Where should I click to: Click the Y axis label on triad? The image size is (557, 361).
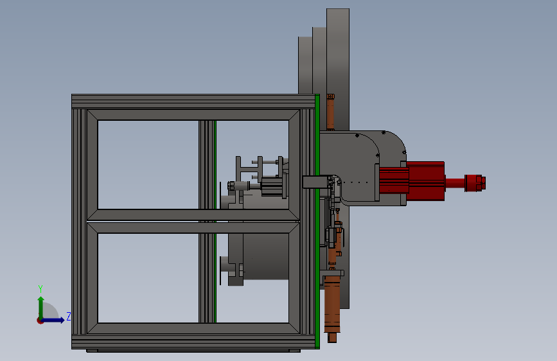[40, 288]
